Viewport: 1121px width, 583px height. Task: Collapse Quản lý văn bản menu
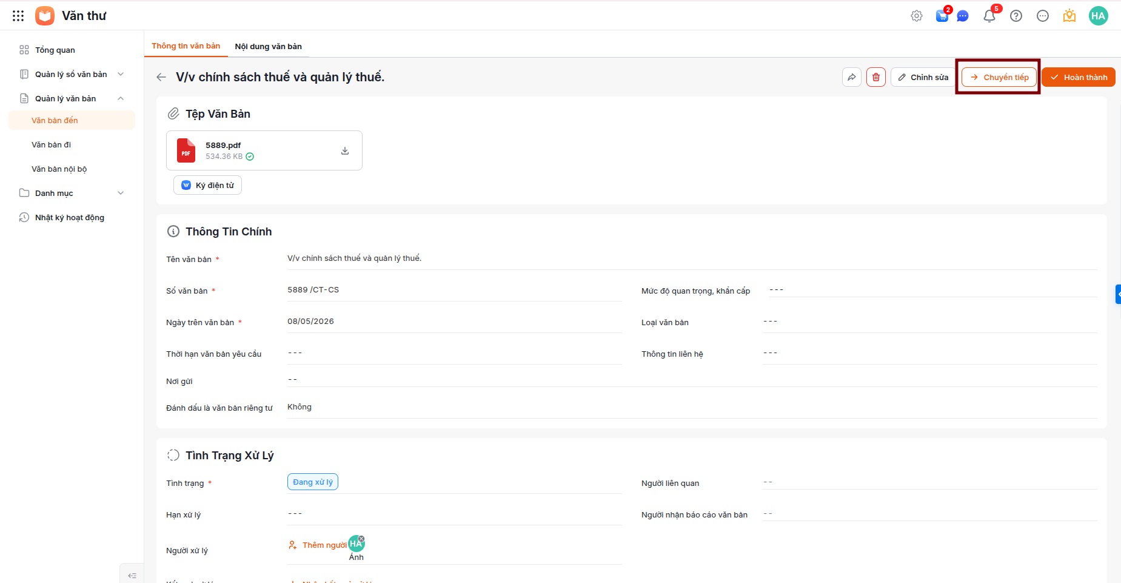pos(121,98)
